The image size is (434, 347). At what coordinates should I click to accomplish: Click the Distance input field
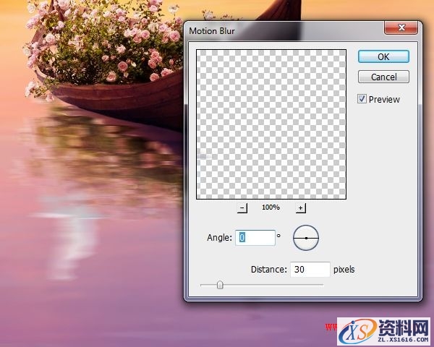click(310, 270)
